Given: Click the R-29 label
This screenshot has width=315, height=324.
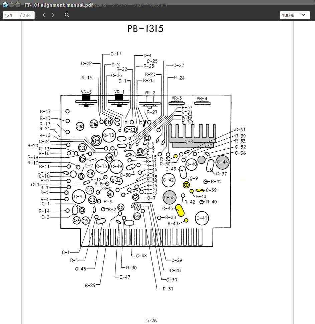Looking at the screenshot, I should pos(90,285).
